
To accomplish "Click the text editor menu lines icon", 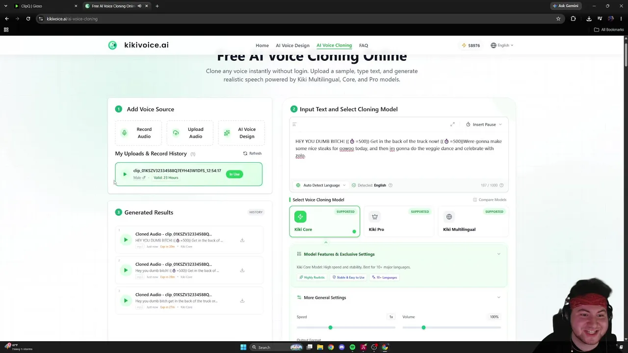I will click(294, 125).
